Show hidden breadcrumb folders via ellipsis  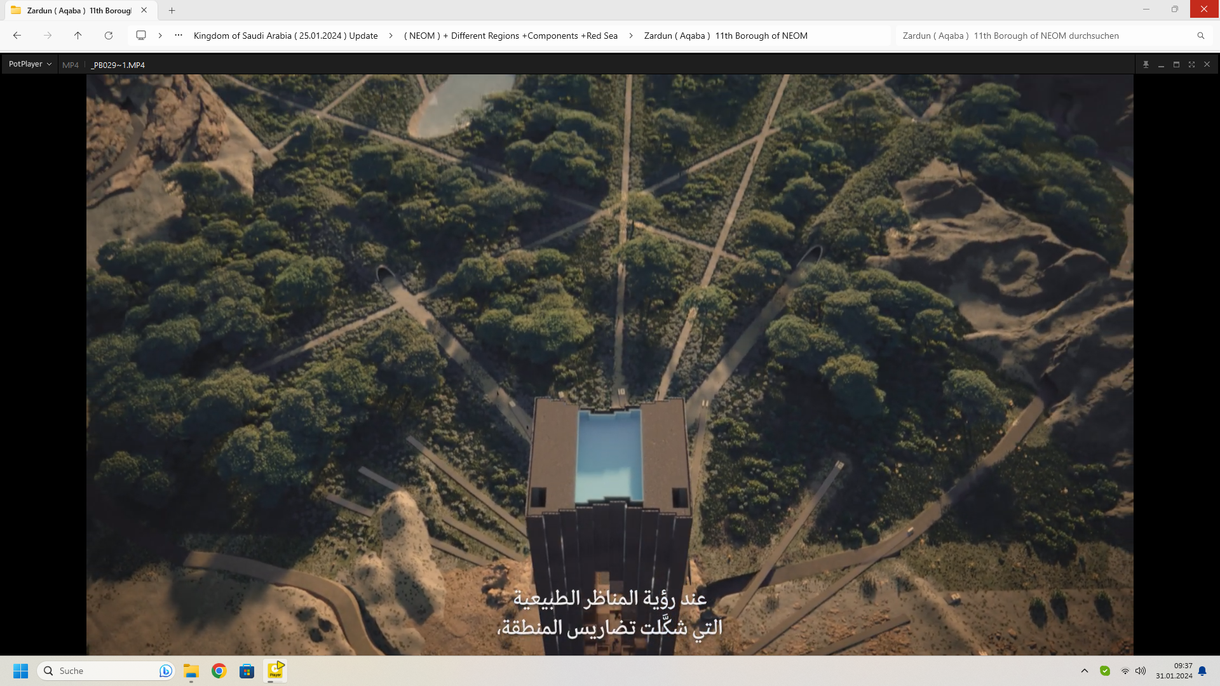[x=179, y=36]
